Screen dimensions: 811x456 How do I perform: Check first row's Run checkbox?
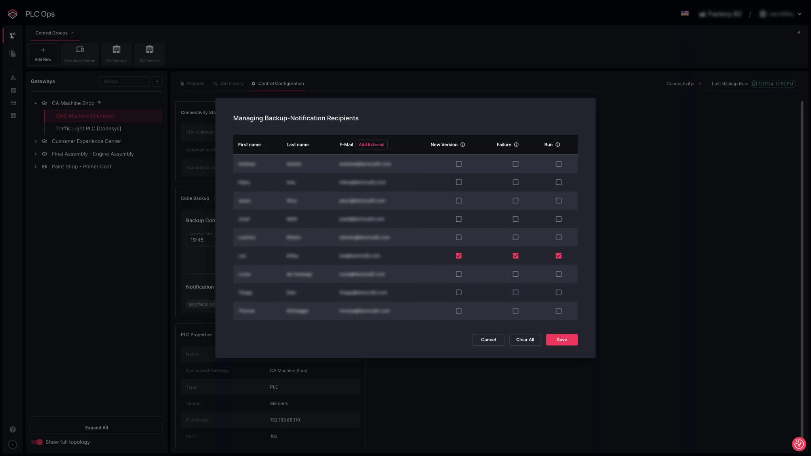pyautogui.click(x=558, y=164)
